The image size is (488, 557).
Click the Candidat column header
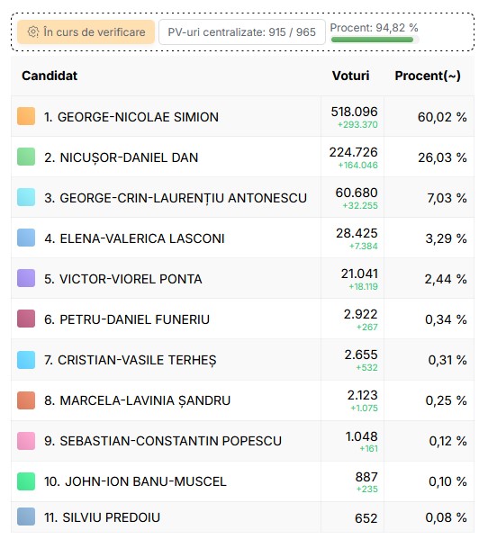pyautogui.click(x=50, y=76)
